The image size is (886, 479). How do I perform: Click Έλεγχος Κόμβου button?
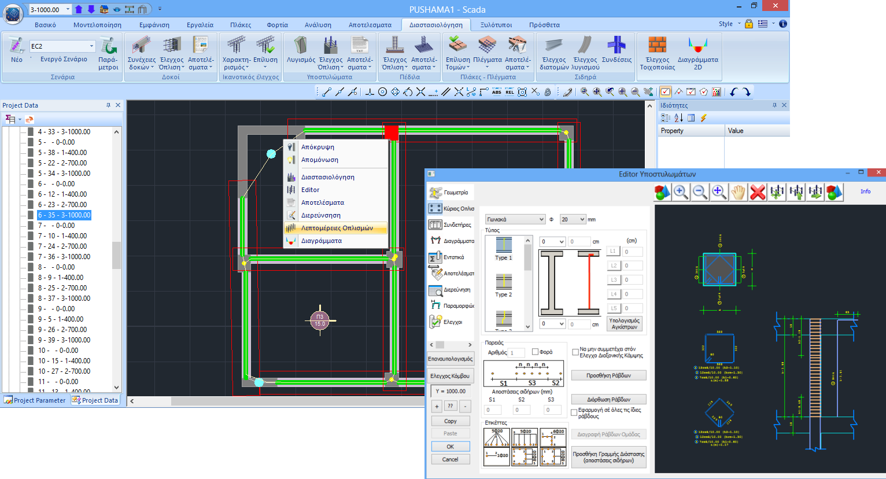[451, 376]
